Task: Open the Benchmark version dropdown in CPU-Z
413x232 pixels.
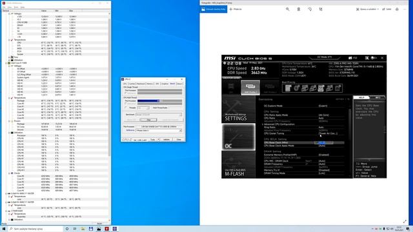Action: [159, 115]
